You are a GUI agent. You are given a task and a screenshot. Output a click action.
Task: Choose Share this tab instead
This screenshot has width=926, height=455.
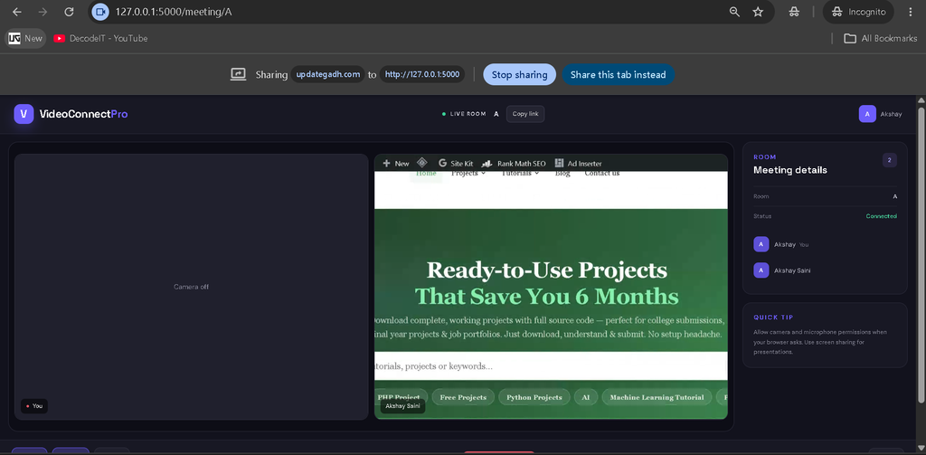point(618,74)
